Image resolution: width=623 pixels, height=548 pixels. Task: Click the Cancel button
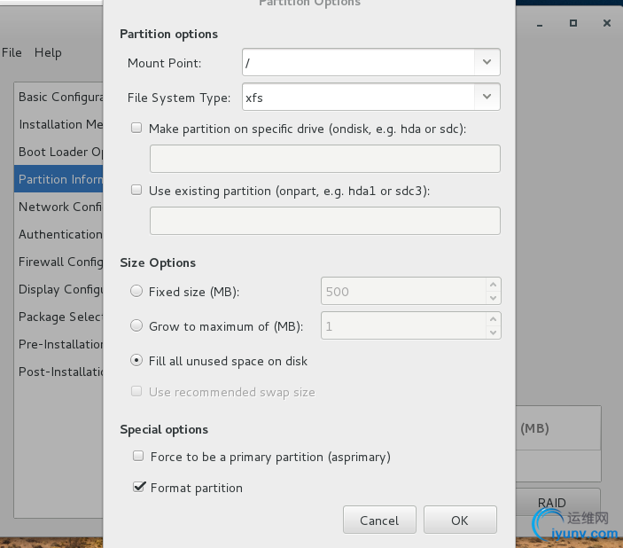pyautogui.click(x=378, y=521)
